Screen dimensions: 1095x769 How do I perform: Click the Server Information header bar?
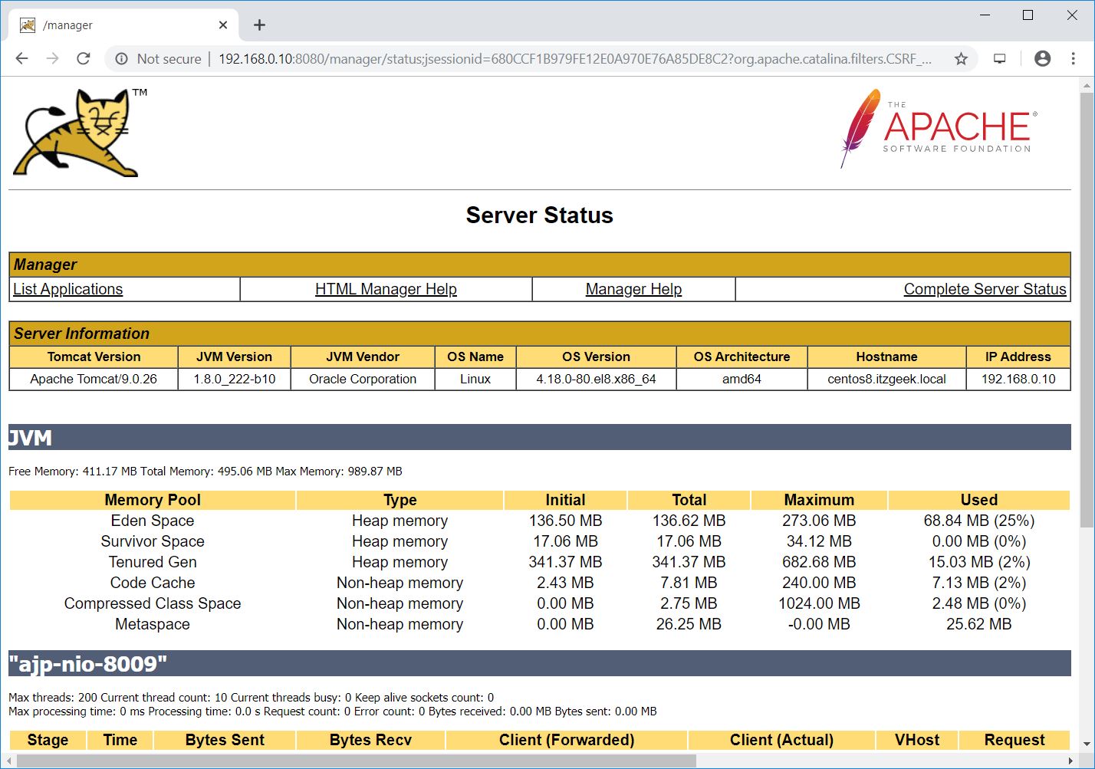pos(539,334)
